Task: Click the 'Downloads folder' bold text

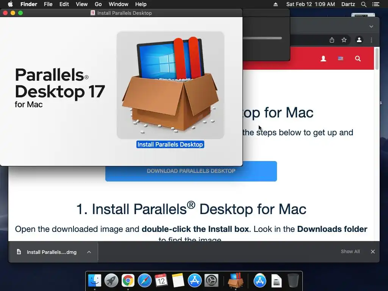Action: click(x=332, y=229)
